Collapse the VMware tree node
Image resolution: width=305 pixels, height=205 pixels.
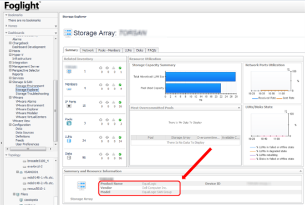pyautogui.click(x=10, y=97)
